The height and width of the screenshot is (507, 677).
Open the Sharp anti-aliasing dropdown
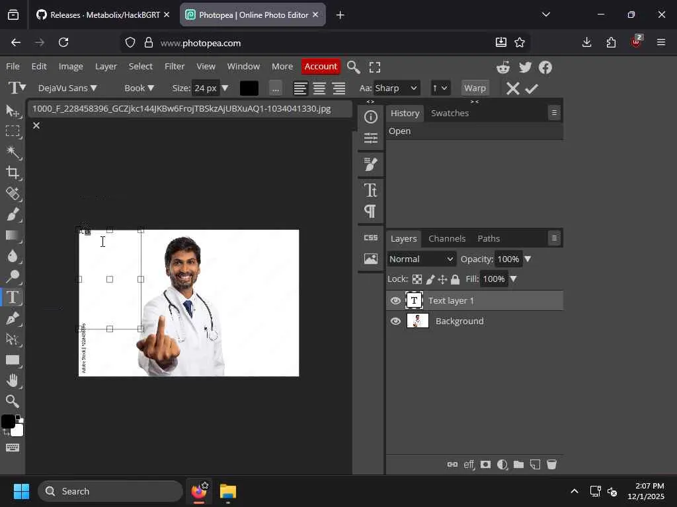(397, 88)
